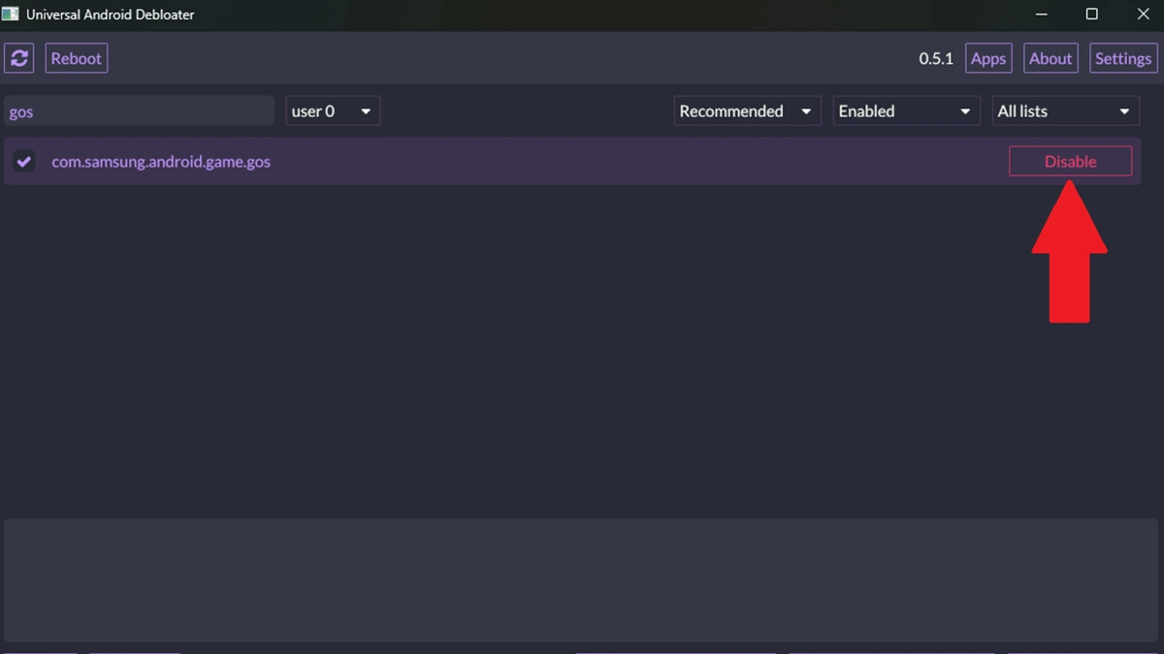
Task: Disable the com.samsung.android.game.gos package
Action: coord(1070,162)
